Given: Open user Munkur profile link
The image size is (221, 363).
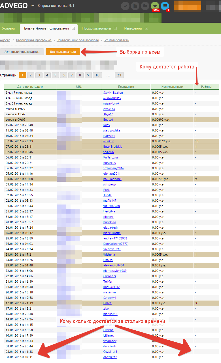Looking at the screenshot, I should click(x=109, y=141).
